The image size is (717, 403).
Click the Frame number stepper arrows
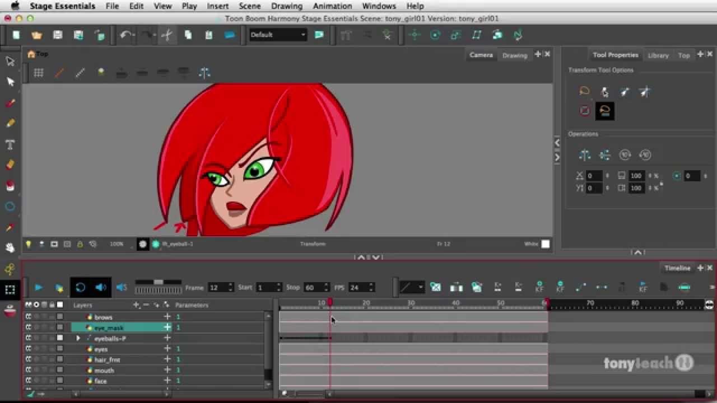tap(230, 288)
